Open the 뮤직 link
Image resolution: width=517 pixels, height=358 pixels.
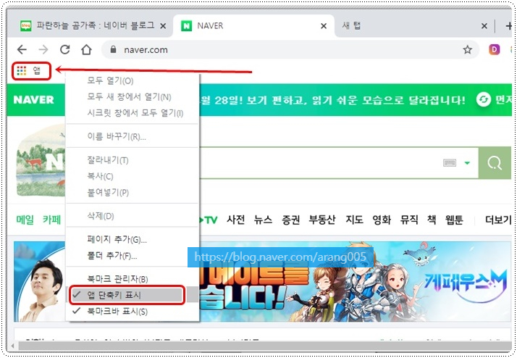pos(409,220)
